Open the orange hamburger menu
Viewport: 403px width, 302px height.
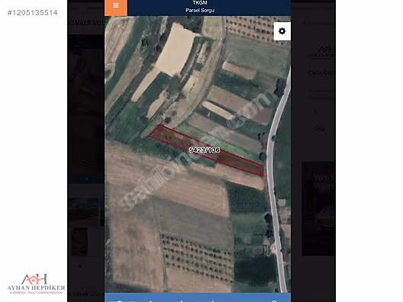116,7
